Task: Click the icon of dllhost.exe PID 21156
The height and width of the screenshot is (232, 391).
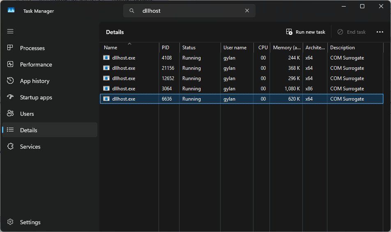Action: [106, 68]
